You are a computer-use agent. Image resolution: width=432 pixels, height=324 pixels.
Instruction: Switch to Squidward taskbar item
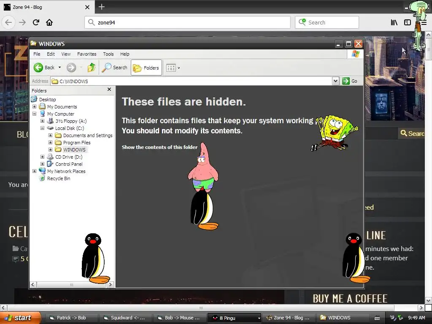pos(125,318)
